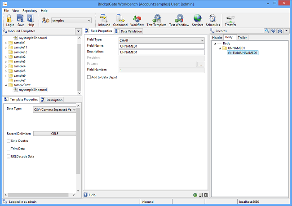292x206 pixels.
Task: Open the Repository menu
Action: tap(30, 11)
